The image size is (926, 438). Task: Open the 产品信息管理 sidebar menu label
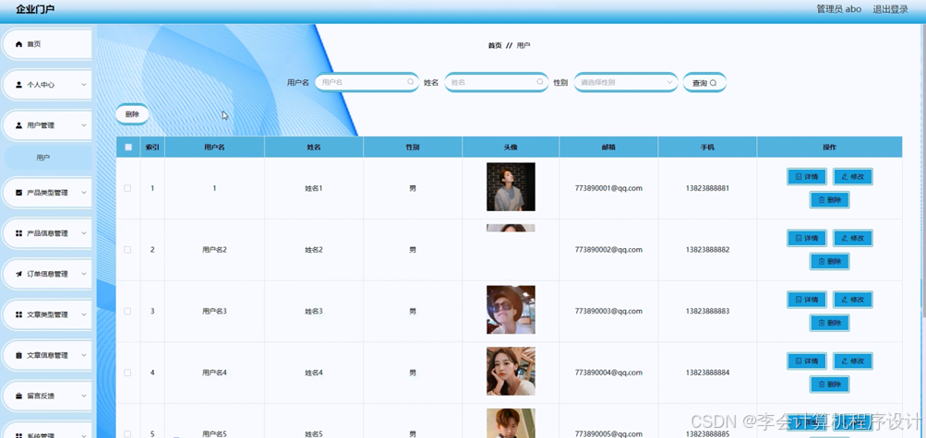click(48, 233)
